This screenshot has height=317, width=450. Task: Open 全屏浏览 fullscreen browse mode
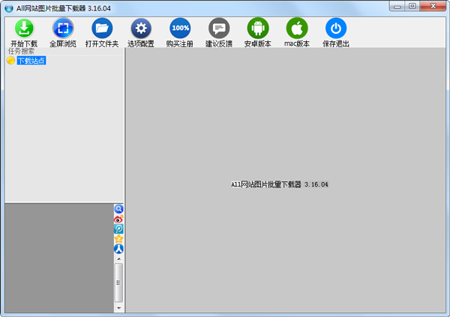[63, 28]
